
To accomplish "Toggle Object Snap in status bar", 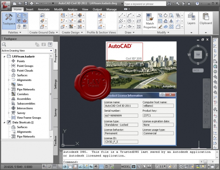I will pos(70,167).
